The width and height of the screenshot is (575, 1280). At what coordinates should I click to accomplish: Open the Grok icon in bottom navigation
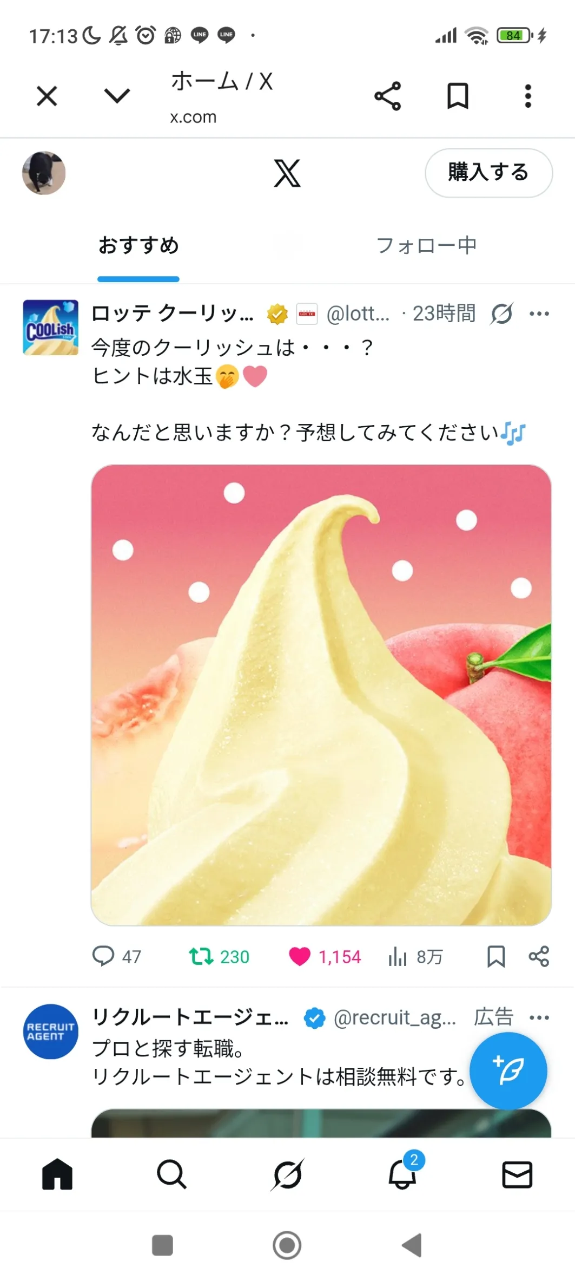pyautogui.click(x=287, y=1174)
